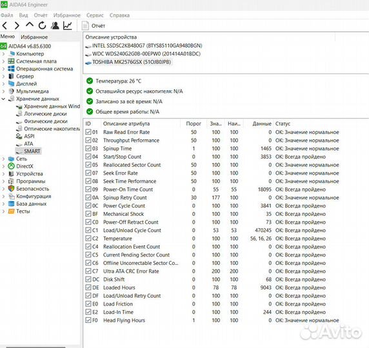
Task: Expand the Системная плата tree node
Action: (x=3, y=61)
